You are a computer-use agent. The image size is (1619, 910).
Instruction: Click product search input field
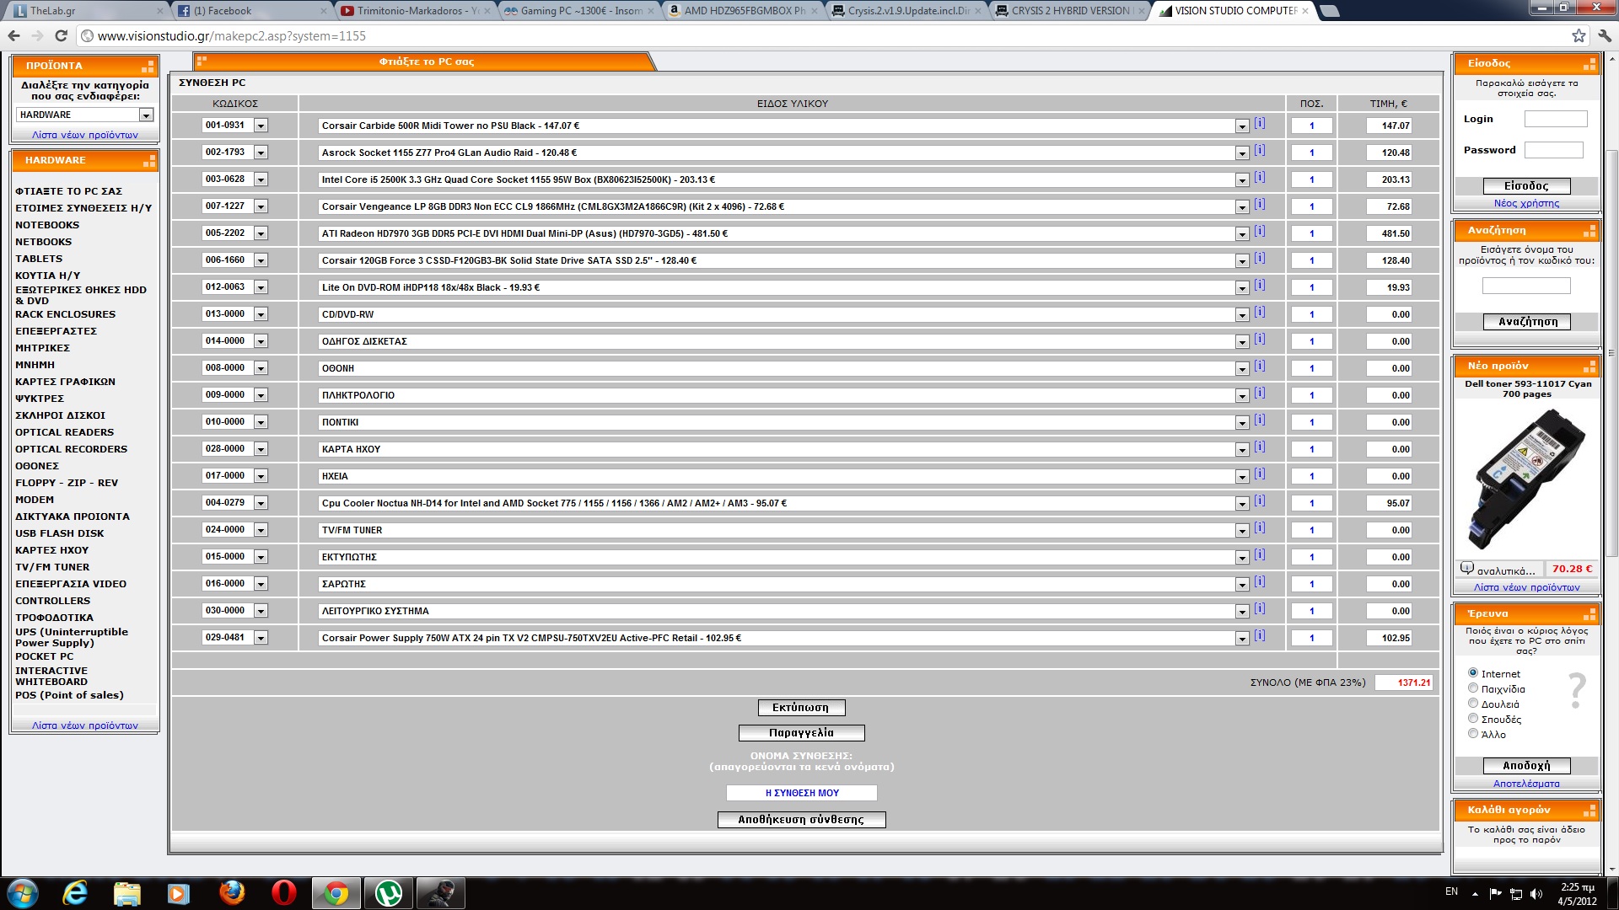(1526, 286)
